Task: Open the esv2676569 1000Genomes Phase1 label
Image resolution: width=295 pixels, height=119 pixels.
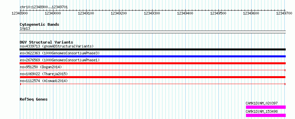Action: (x=60, y=60)
